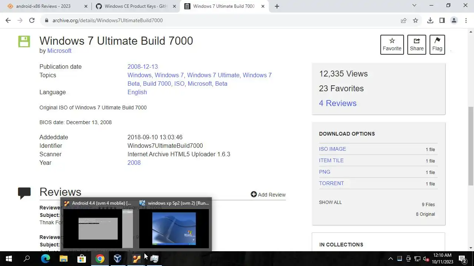Open a new browser tab
The width and height of the screenshot is (474, 266).
[277, 6]
